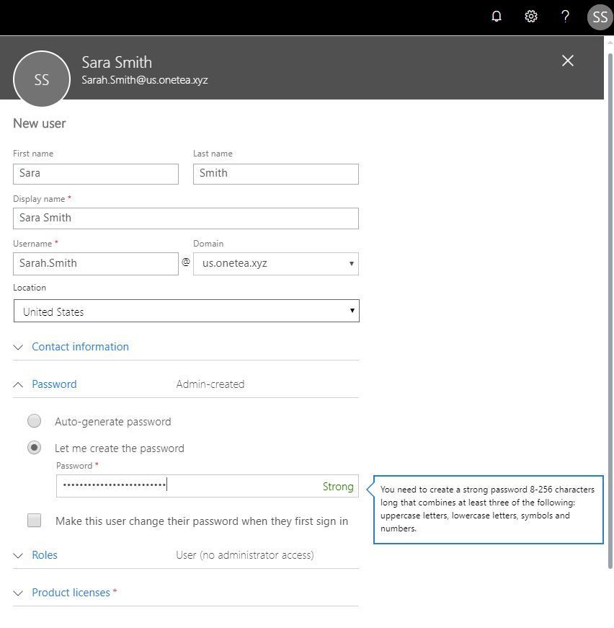This screenshot has width=614, height=628.
Task: Open the admin settings gear
Action: click(530, 16)
